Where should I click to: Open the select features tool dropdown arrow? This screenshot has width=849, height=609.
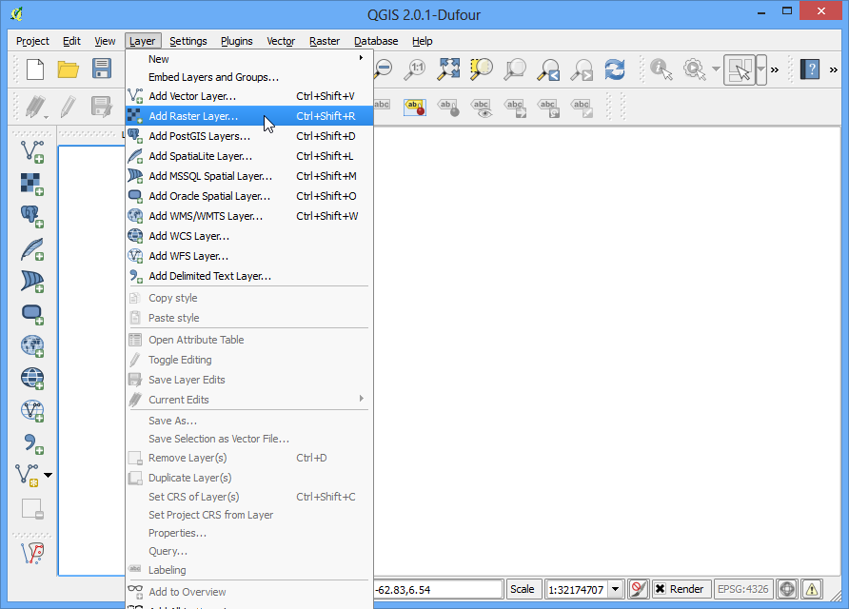pos(761,69)
